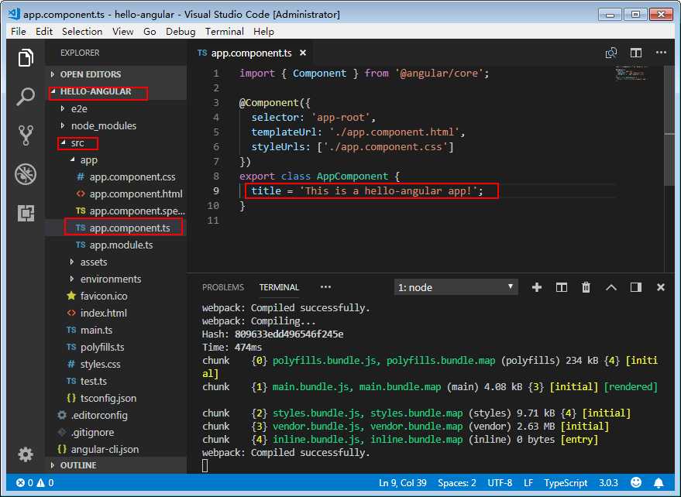Open the Manage gear menu

coord(26,454)
